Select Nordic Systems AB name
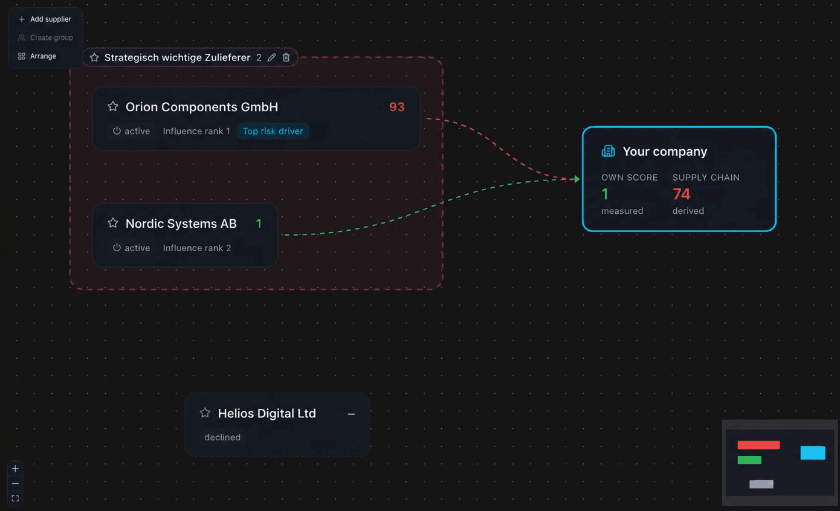The image size is (840, 511). click(181, 223)
